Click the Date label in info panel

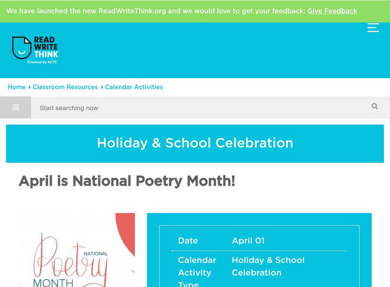point(188,241)
